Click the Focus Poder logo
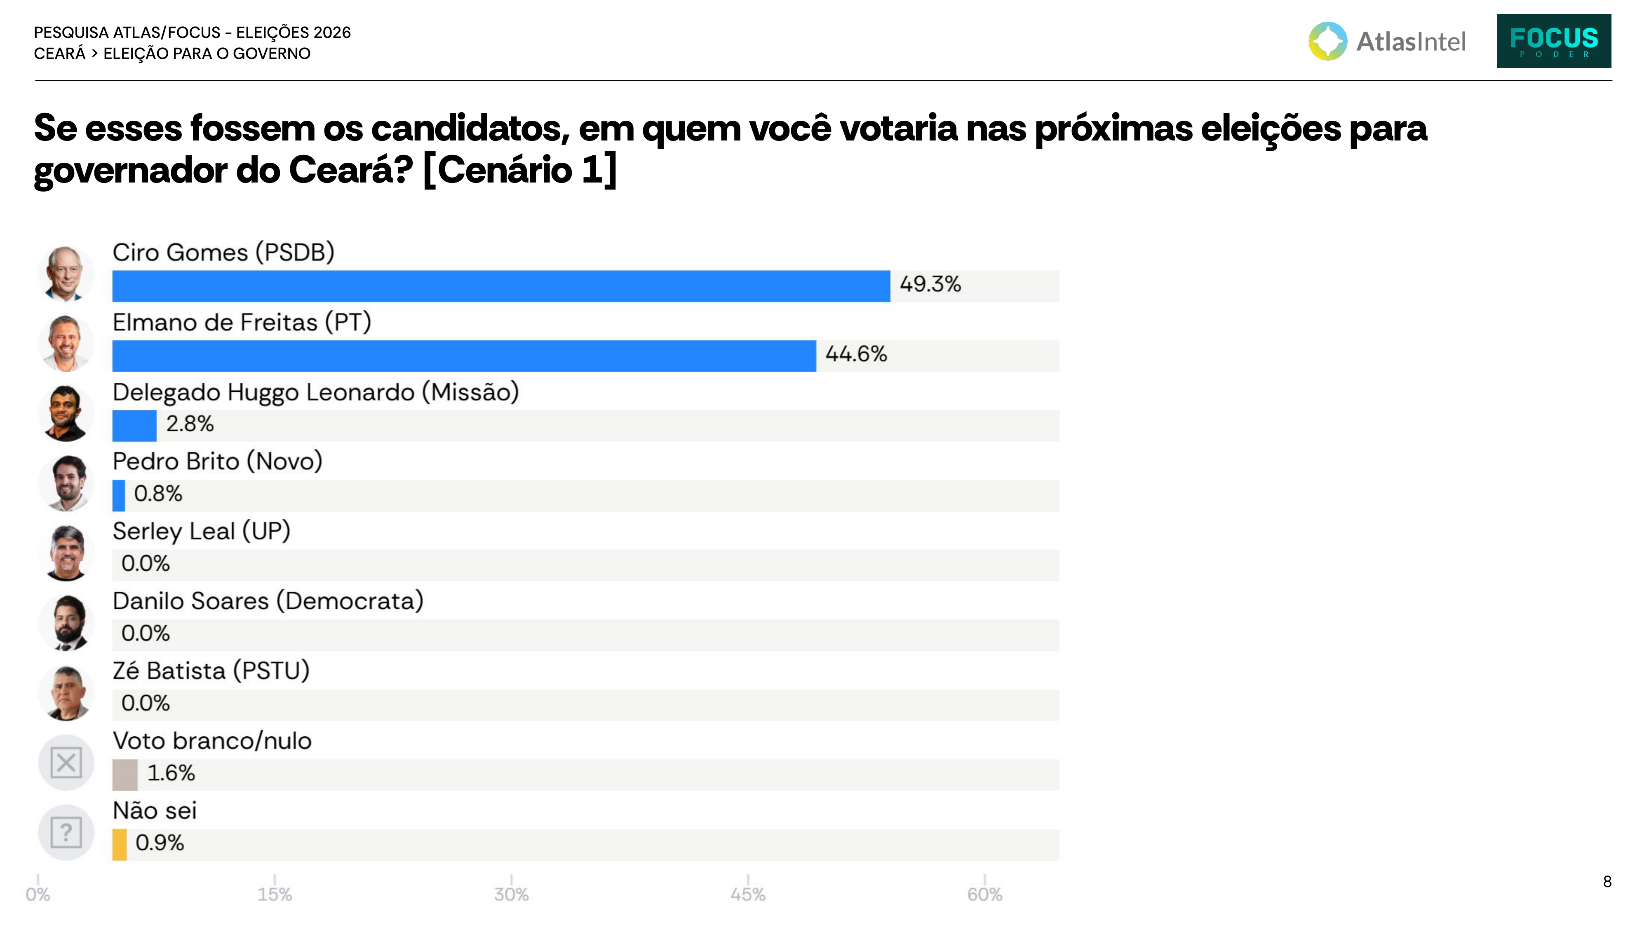Image resolution: width=1649 pixels, height=927 pixels. click(1554, 41)
